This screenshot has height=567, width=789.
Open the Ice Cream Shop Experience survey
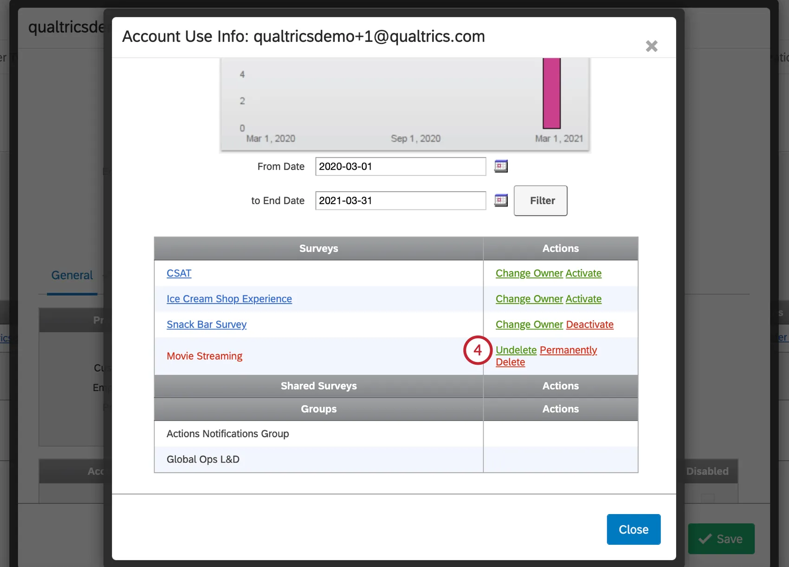coord(229,299)
